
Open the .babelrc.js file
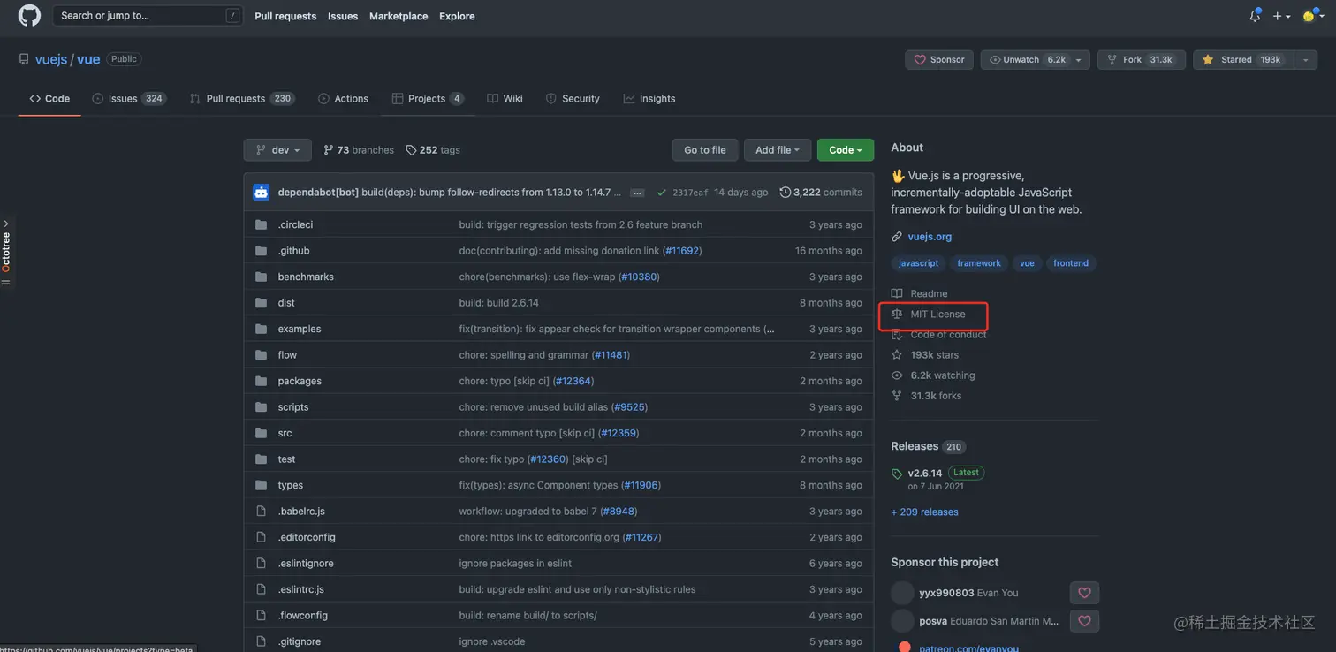coord(301,512)
